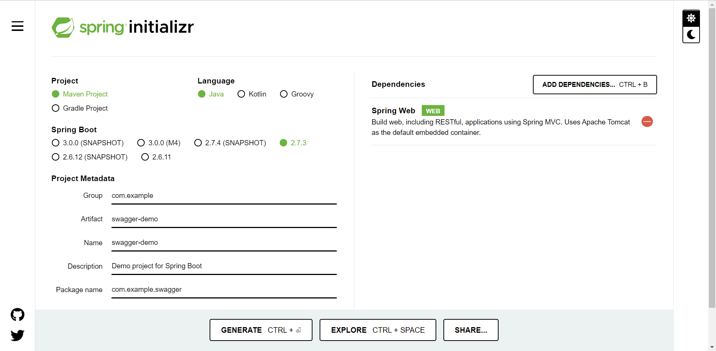Screen dimensions: 716x351
Task: Select Spring Boot 3.0.0 (SNAPSHOT)
Action: tap(88, 143)
